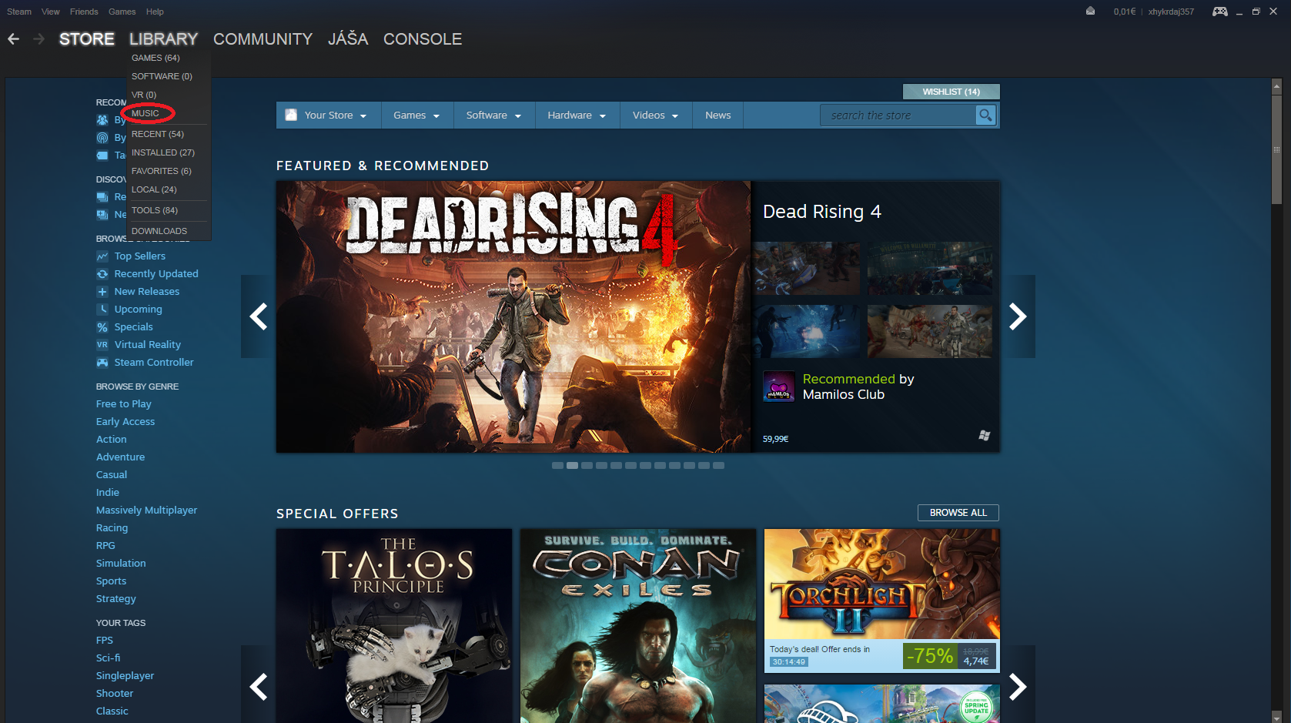The width and height of the screenshot is (1291, 723).
Task: Open the CONSOLE tab
Action: pyautogui.click(x=423, y=39)
